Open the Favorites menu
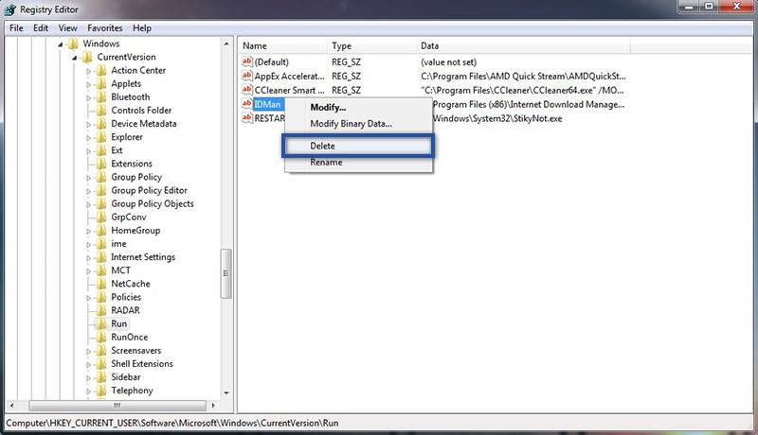 pos(105,28)
